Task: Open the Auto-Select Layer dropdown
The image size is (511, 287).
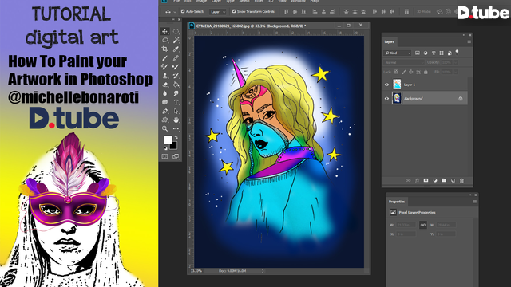Action: point(218,12)
